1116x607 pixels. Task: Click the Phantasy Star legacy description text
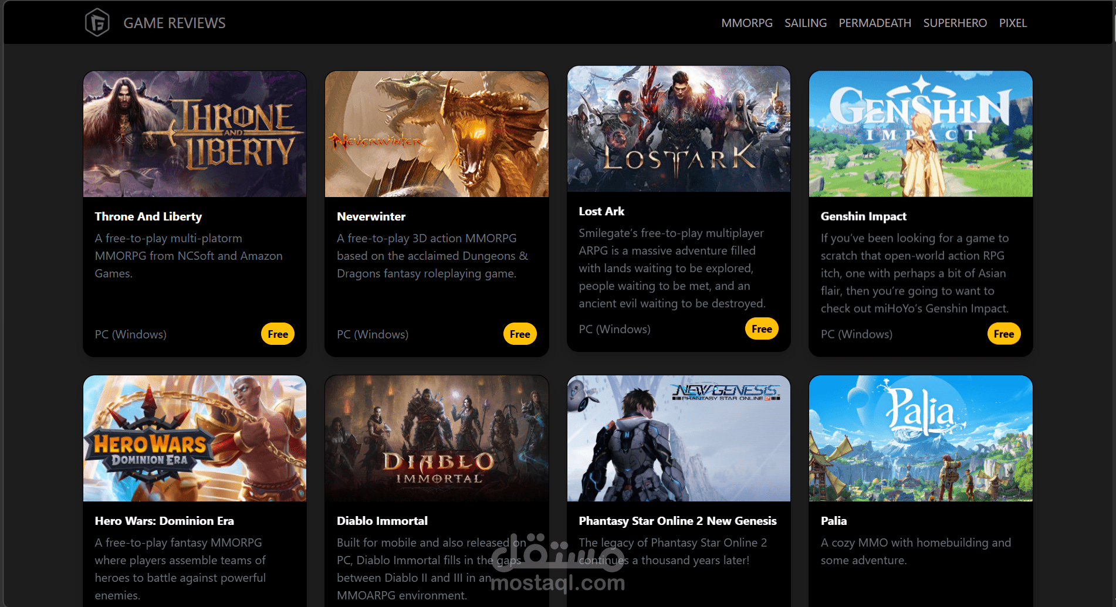tap(673, 551)
